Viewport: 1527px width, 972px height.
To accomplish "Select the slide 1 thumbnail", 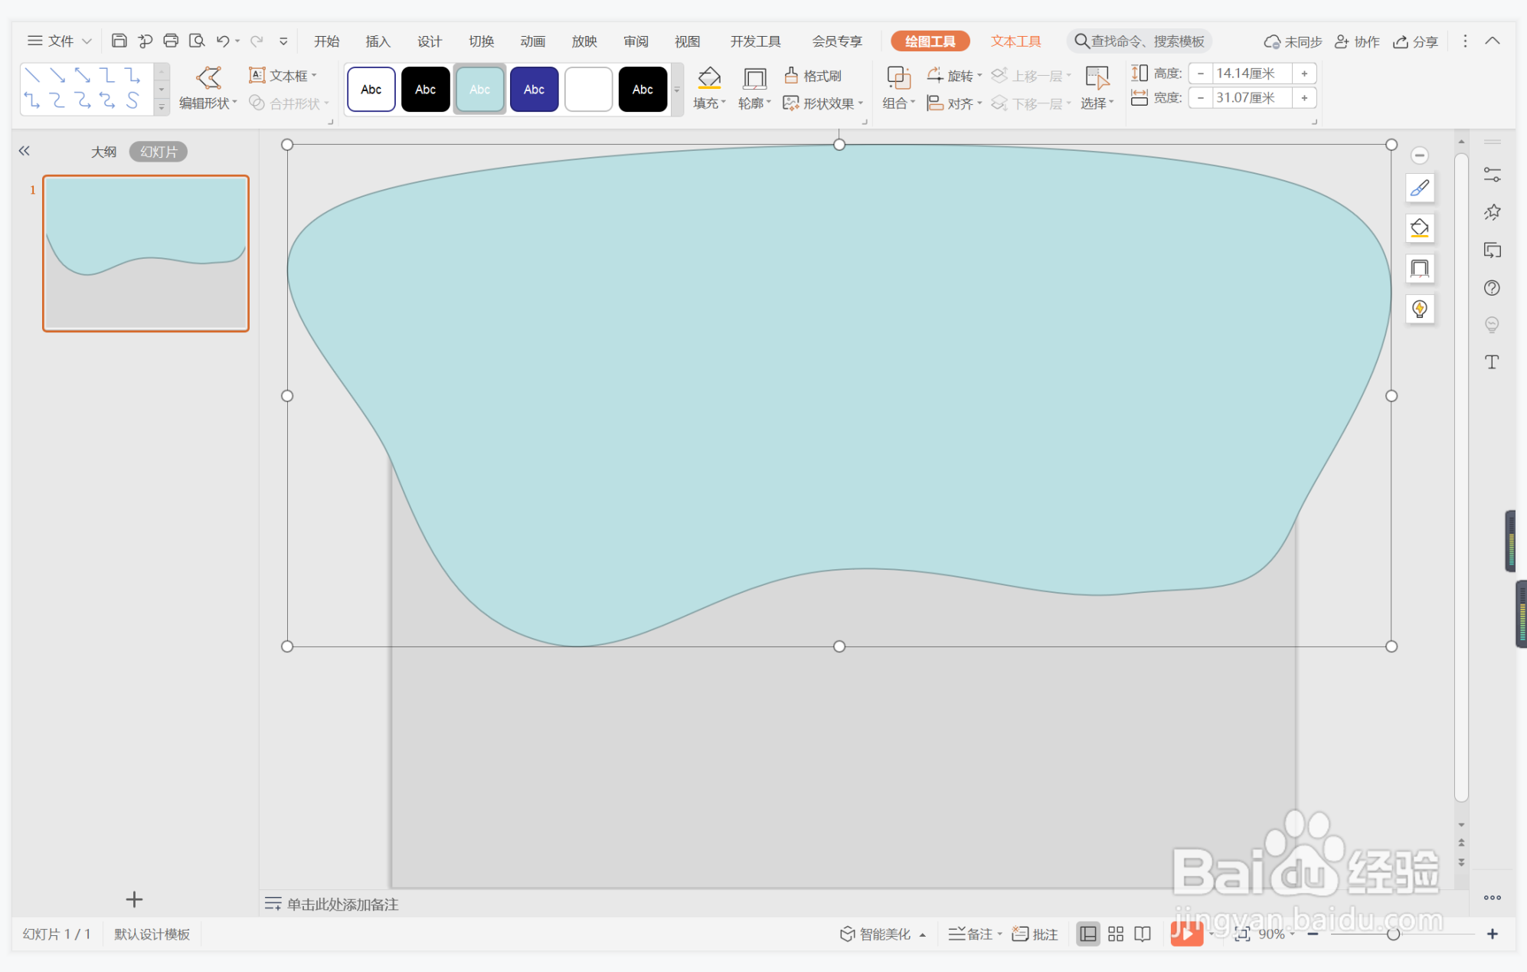I will [x=146, y=254].
